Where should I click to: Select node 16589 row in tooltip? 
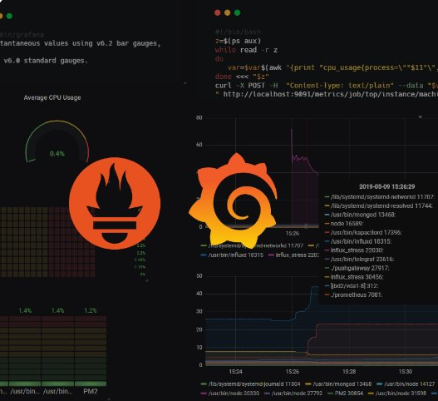[x=343, y=224]
